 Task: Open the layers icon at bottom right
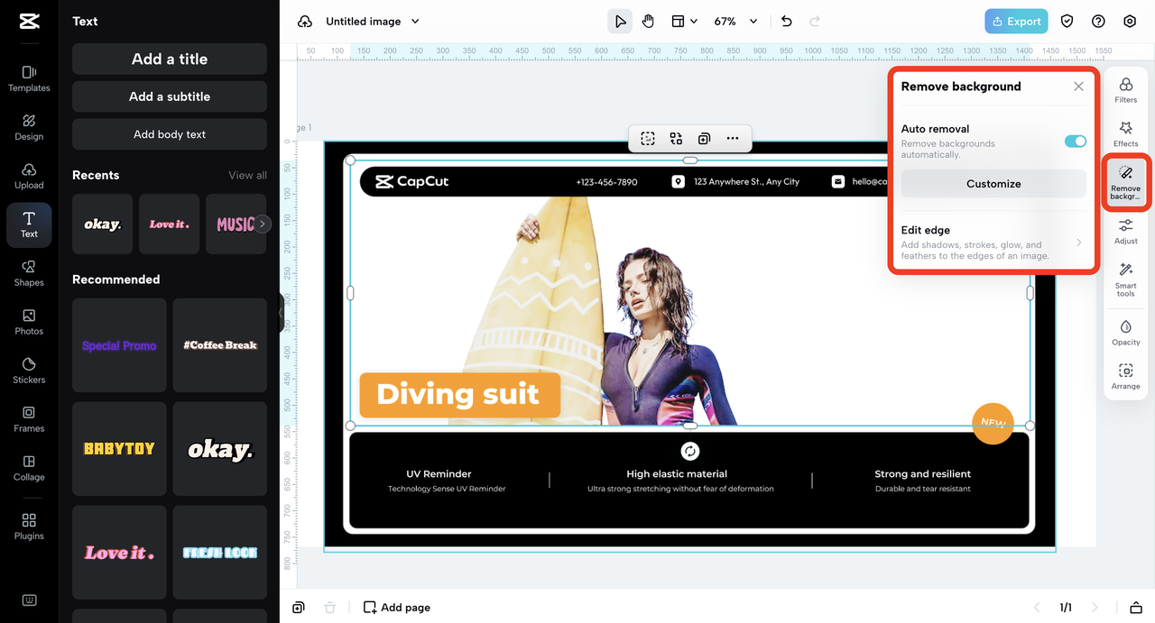1137,608
